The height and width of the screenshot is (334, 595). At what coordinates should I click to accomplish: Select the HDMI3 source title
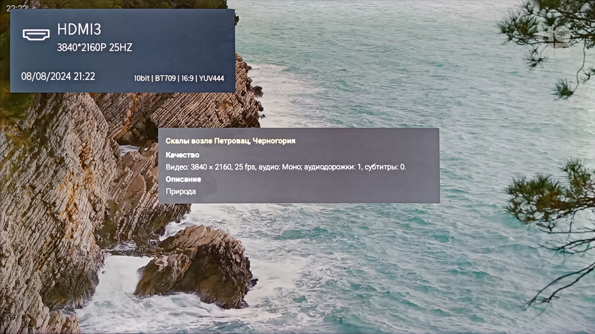click(x=79, y=29)
